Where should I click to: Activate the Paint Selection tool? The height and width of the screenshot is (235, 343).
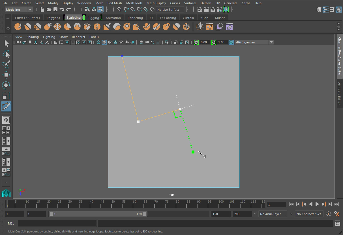(x=6, y=64)
